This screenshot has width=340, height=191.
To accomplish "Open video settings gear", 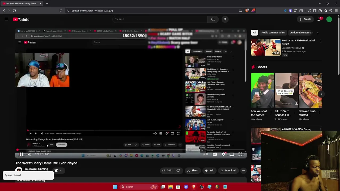I will 223,154.
